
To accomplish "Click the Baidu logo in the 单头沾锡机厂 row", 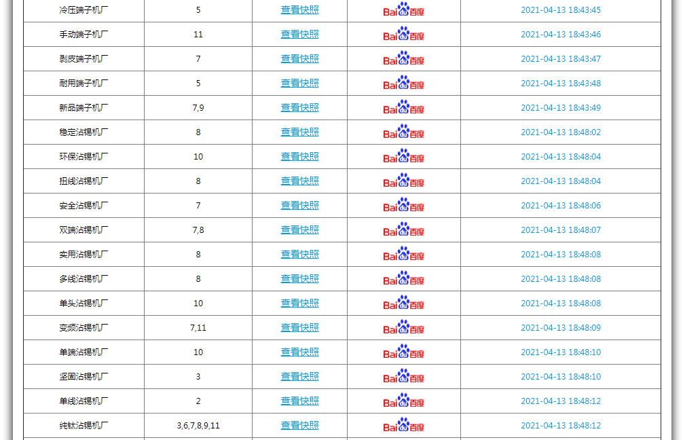I will 404,303.
